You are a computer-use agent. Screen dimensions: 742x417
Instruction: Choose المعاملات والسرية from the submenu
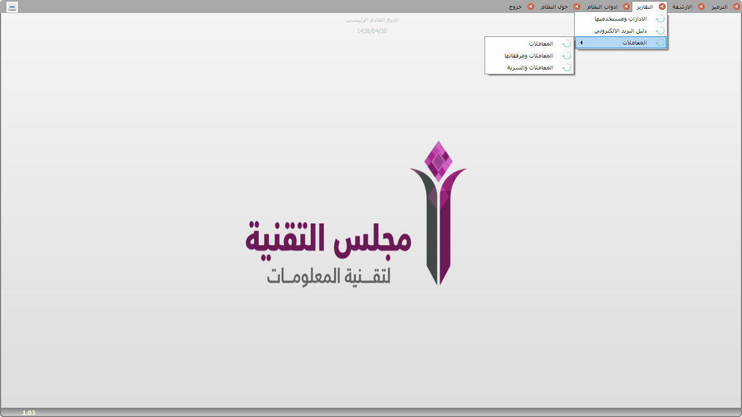[530, 68]
